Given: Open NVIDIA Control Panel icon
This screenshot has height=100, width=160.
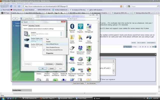Looking at the screenshot, I should coord(89,50).
